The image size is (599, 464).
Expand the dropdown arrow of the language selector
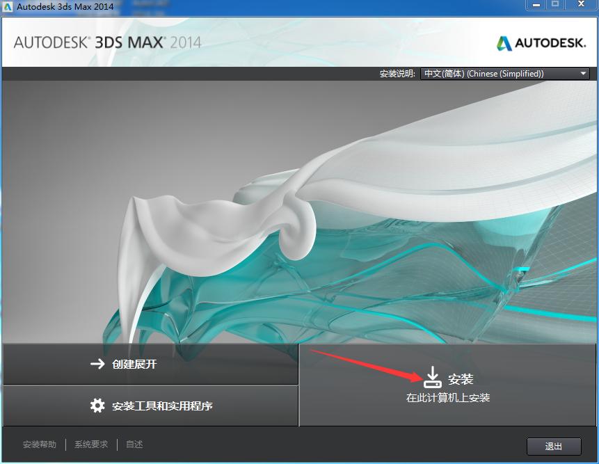[x=583, y=73]
